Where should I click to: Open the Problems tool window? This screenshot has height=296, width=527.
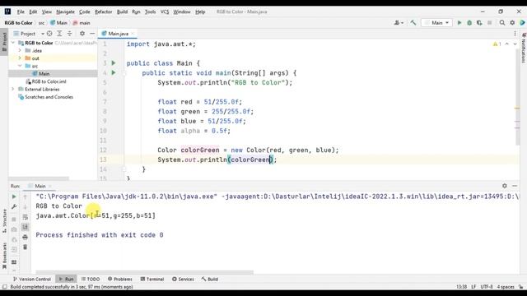click(x=120, y=279)
